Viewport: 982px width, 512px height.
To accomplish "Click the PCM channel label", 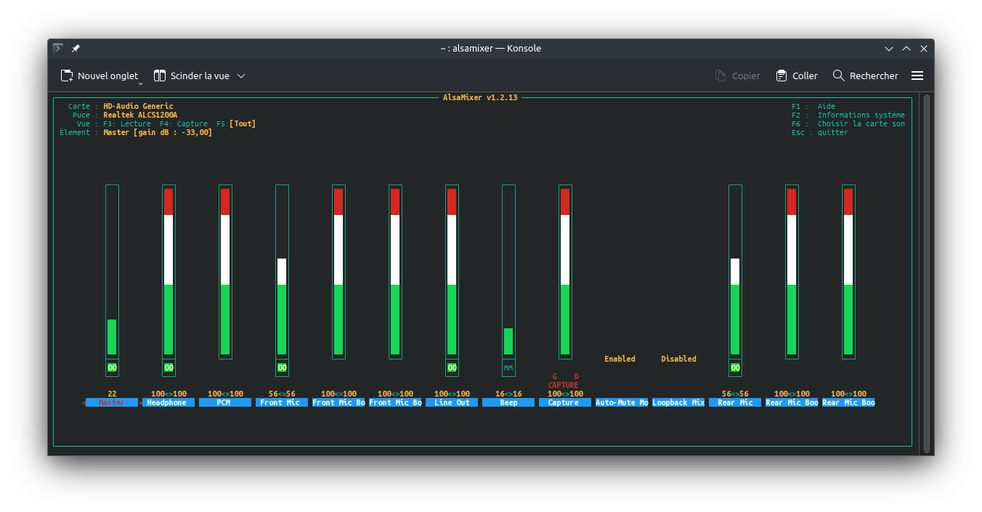I will 224,402.
